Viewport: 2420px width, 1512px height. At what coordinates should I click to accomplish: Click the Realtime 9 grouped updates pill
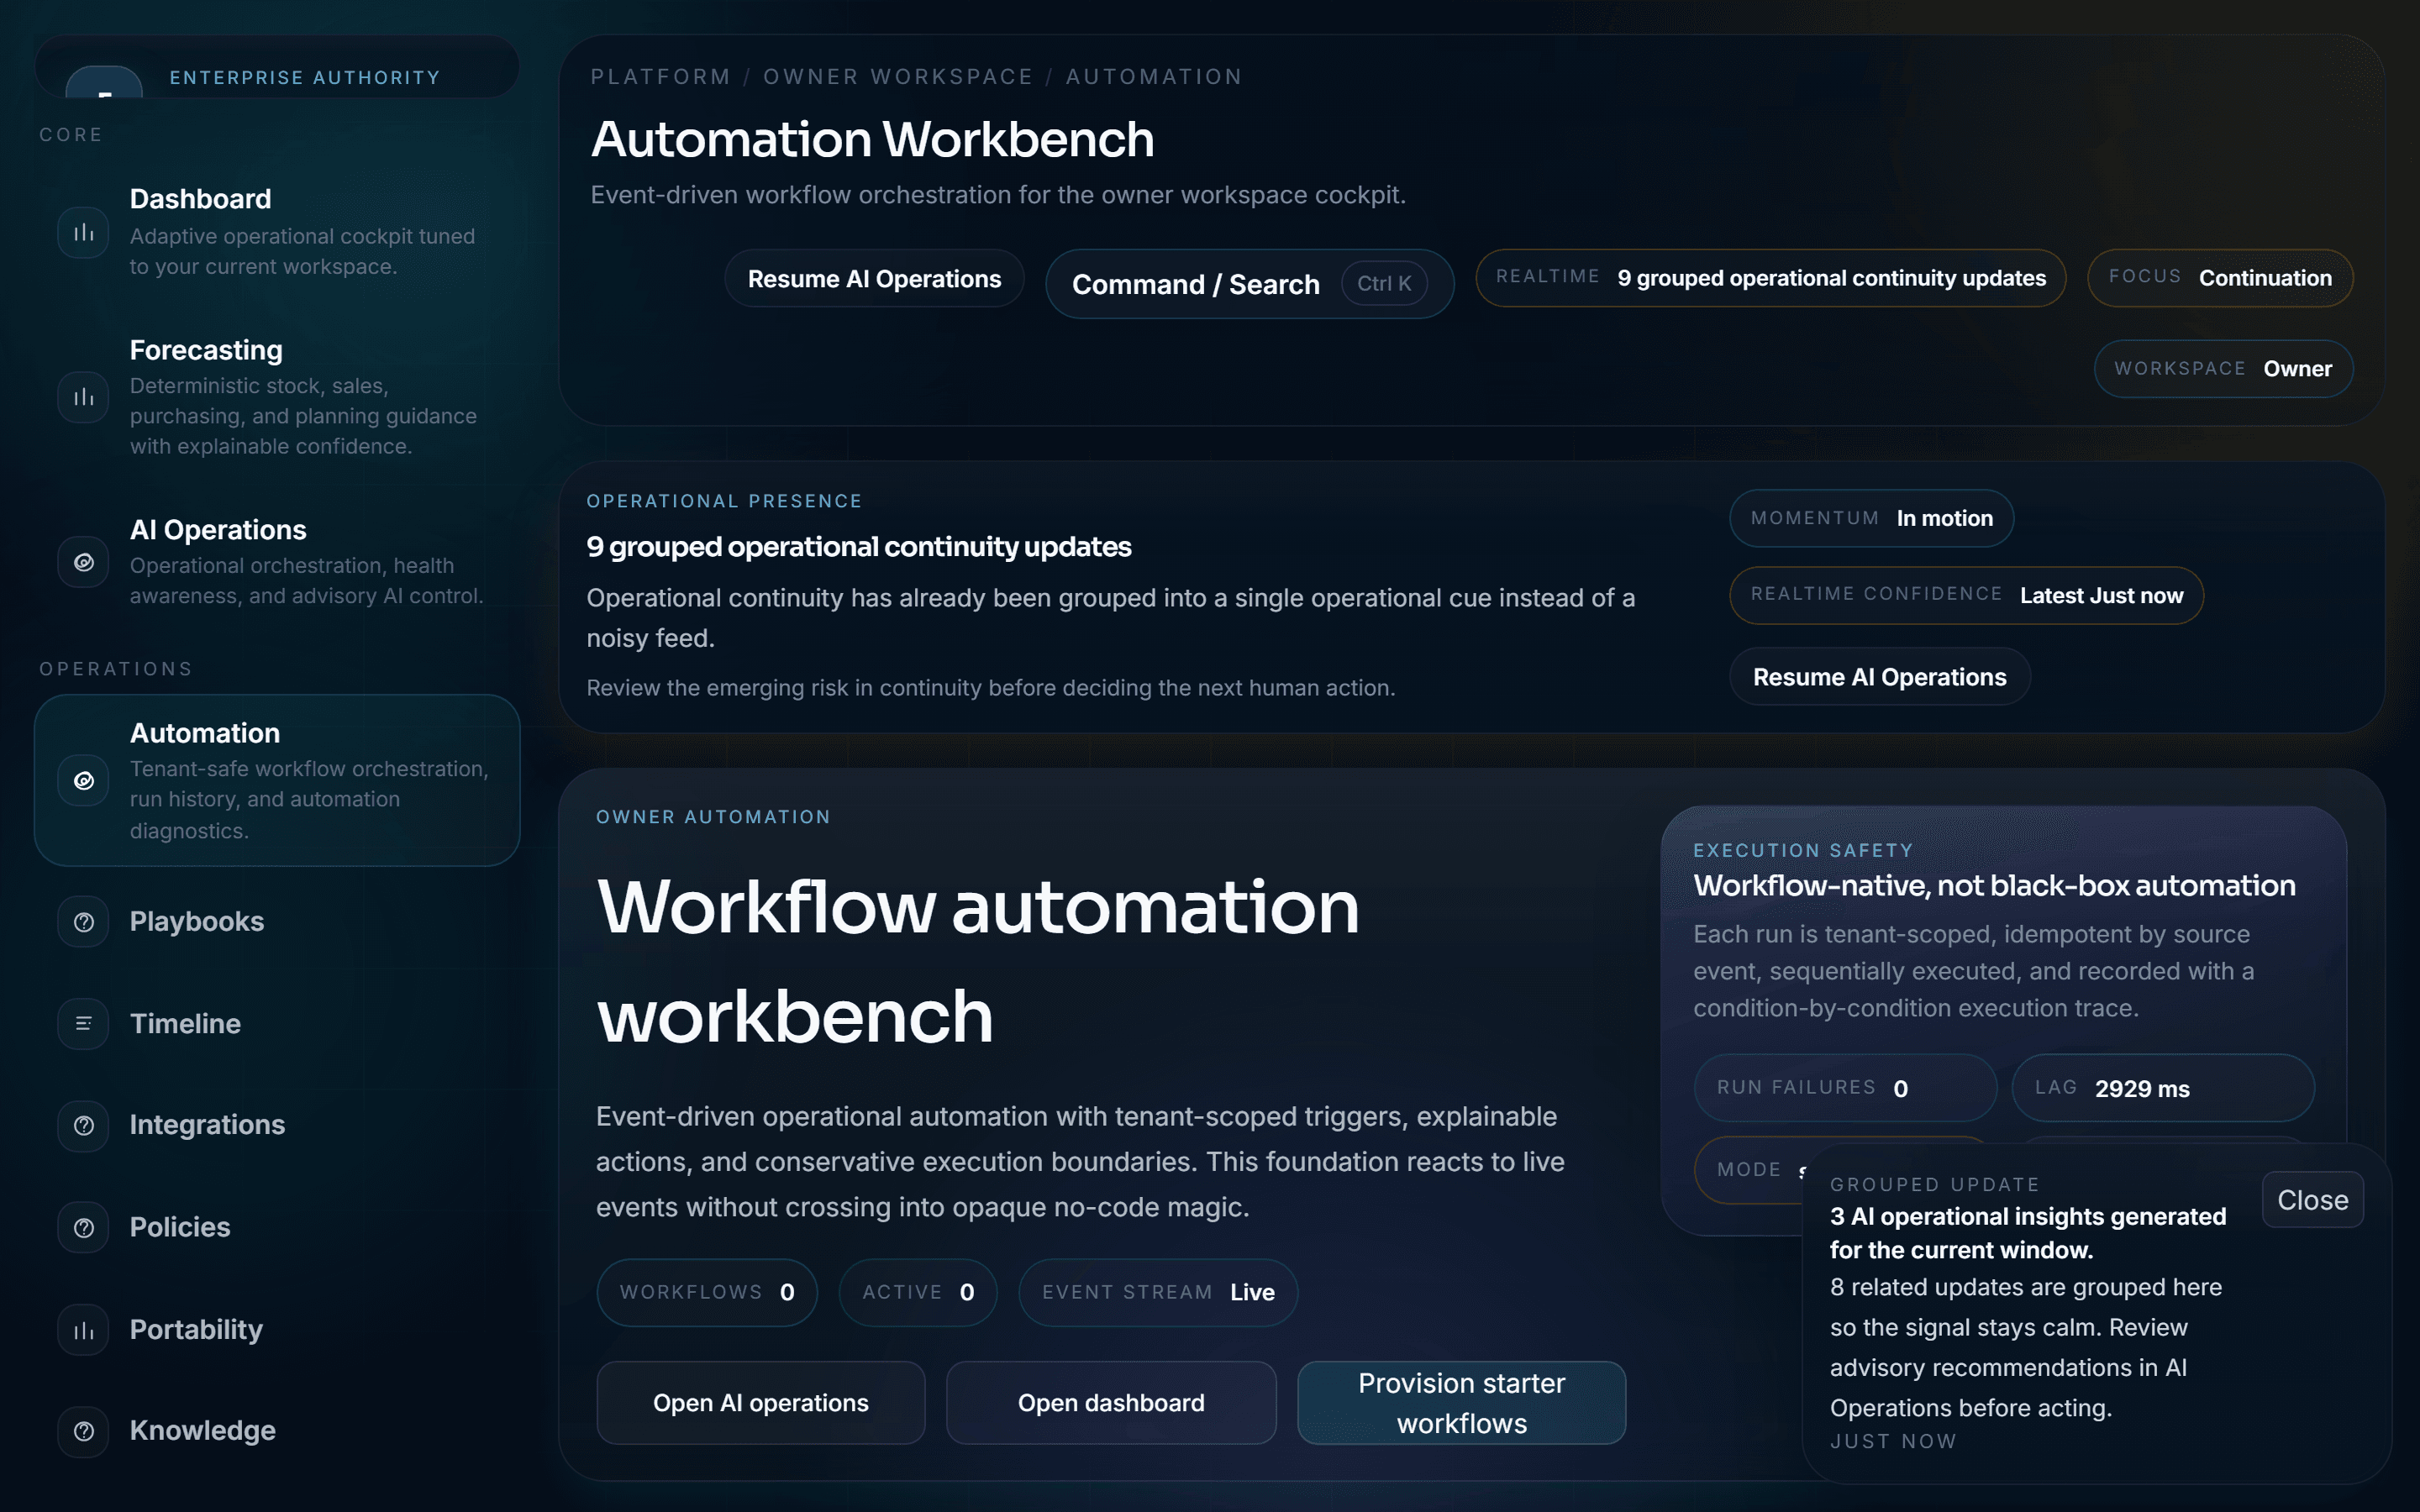(1770, 278)
